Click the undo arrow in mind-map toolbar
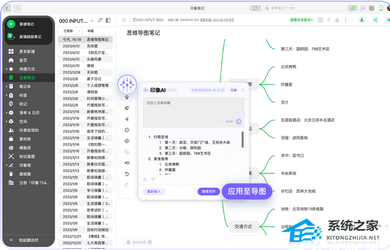The width and height of the screenshot is (390, 250). 127,173
